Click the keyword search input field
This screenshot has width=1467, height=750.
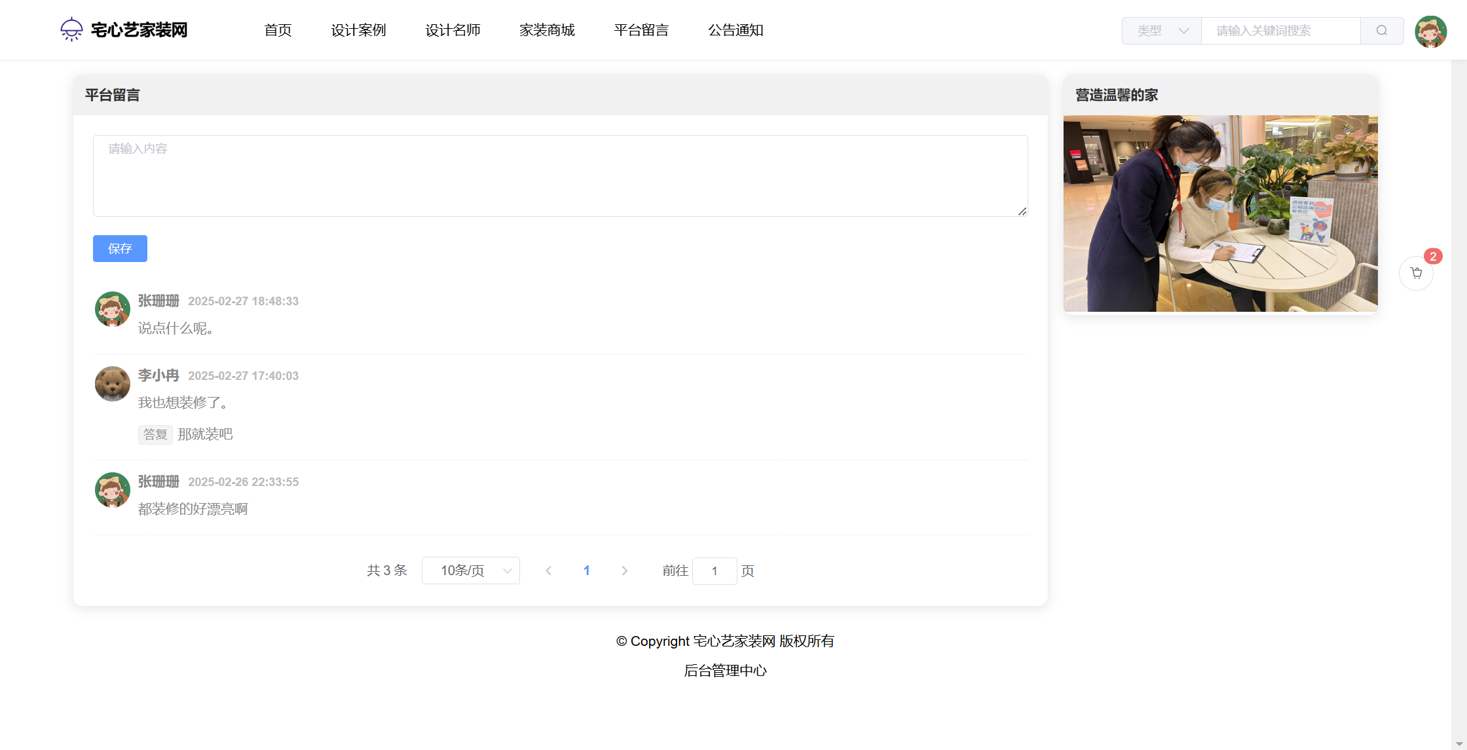pos(1280,31)
